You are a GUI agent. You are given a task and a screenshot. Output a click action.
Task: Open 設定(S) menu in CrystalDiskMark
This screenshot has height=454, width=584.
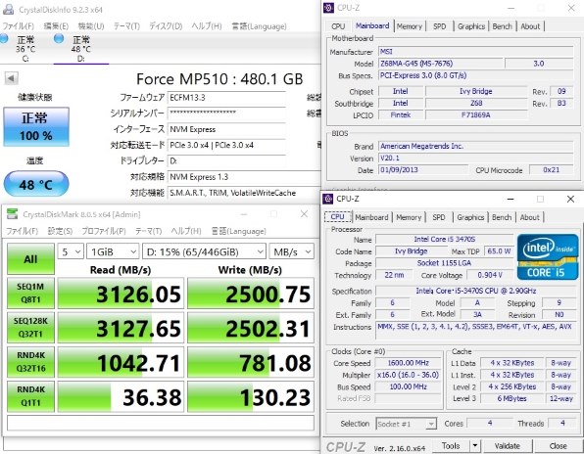(60, 231)
